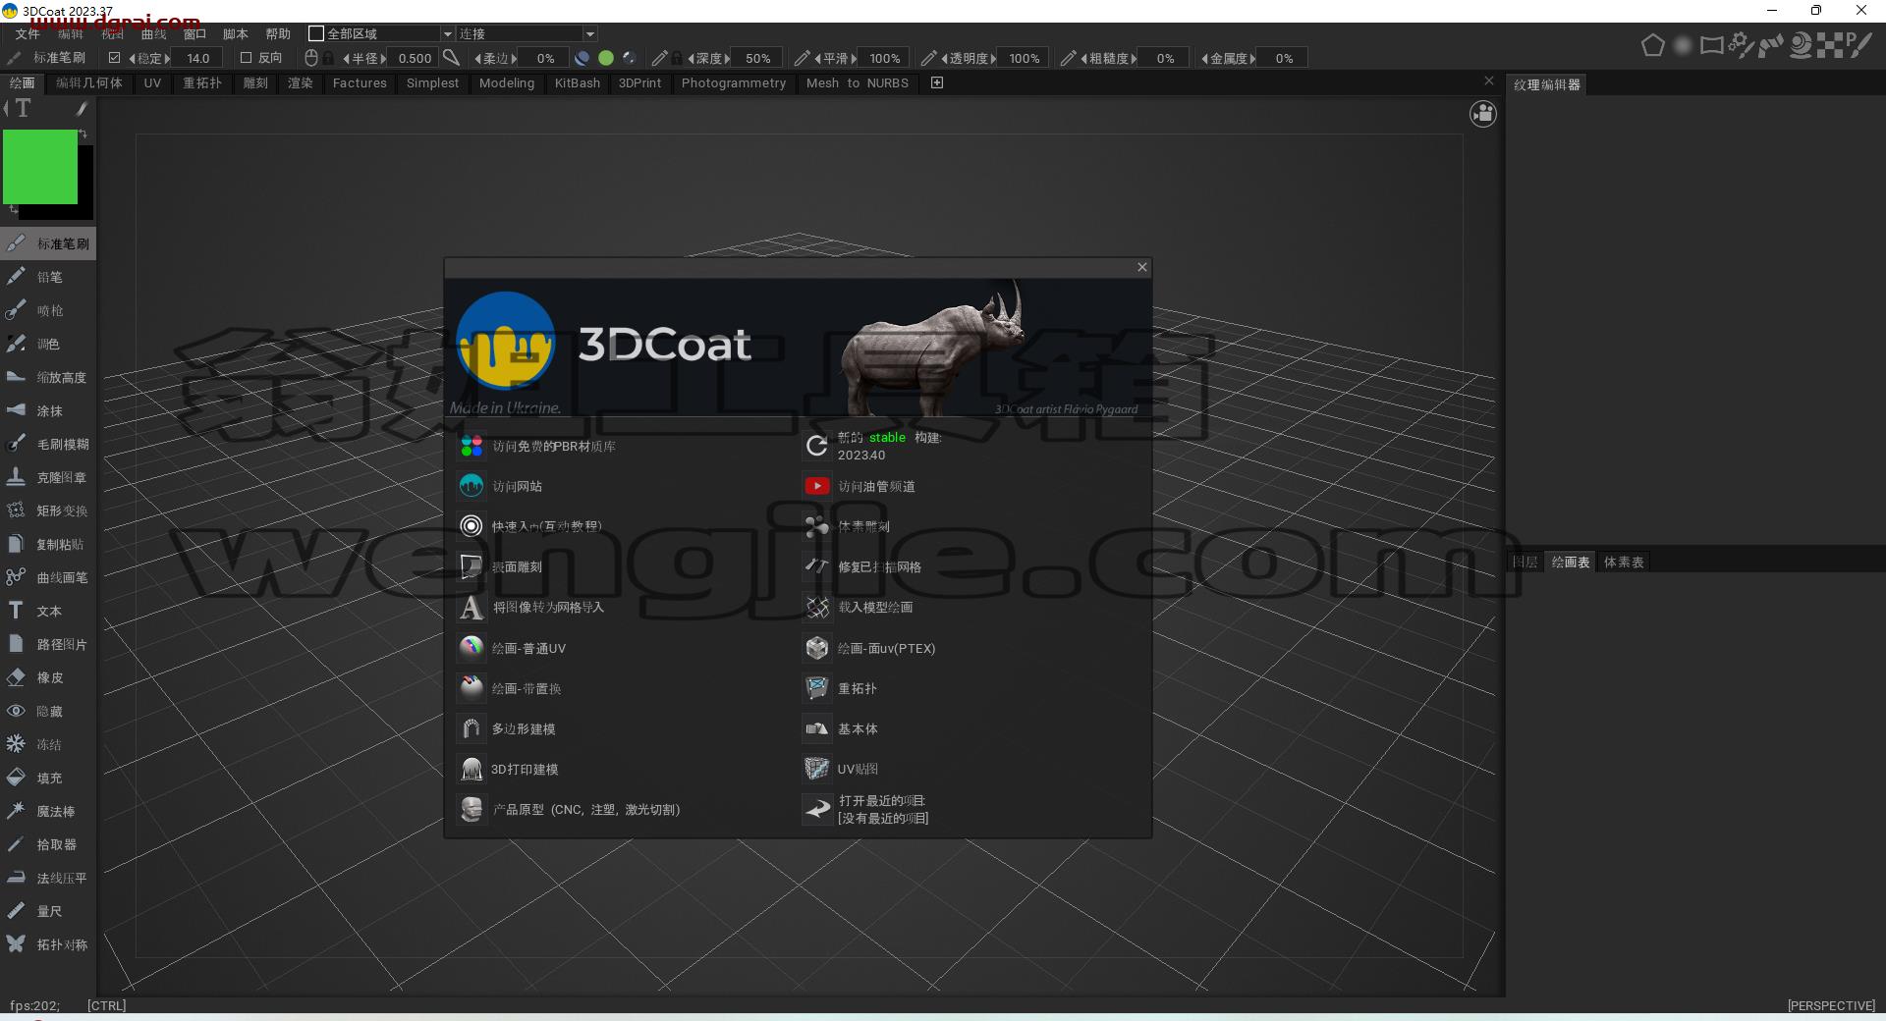Click 3D打印建模 option in splash dialog
This screenshot has height=1021, width=1886.
click(x=525, y=769)
